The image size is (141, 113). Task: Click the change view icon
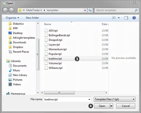[x=114, y=18]
